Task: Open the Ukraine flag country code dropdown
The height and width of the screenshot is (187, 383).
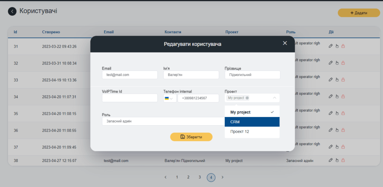Action: point(170,98)
